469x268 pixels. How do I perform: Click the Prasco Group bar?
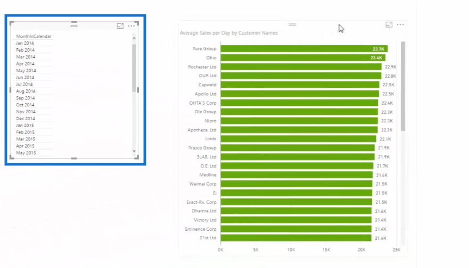point(298,148)
